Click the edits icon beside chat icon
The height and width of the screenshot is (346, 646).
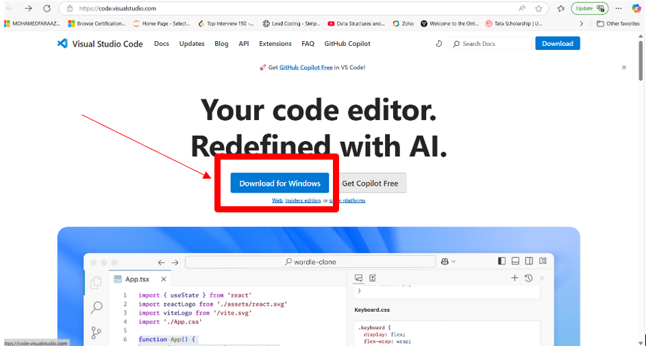pos(373,278)
